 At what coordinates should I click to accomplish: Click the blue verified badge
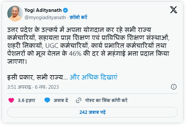(65, 10)
